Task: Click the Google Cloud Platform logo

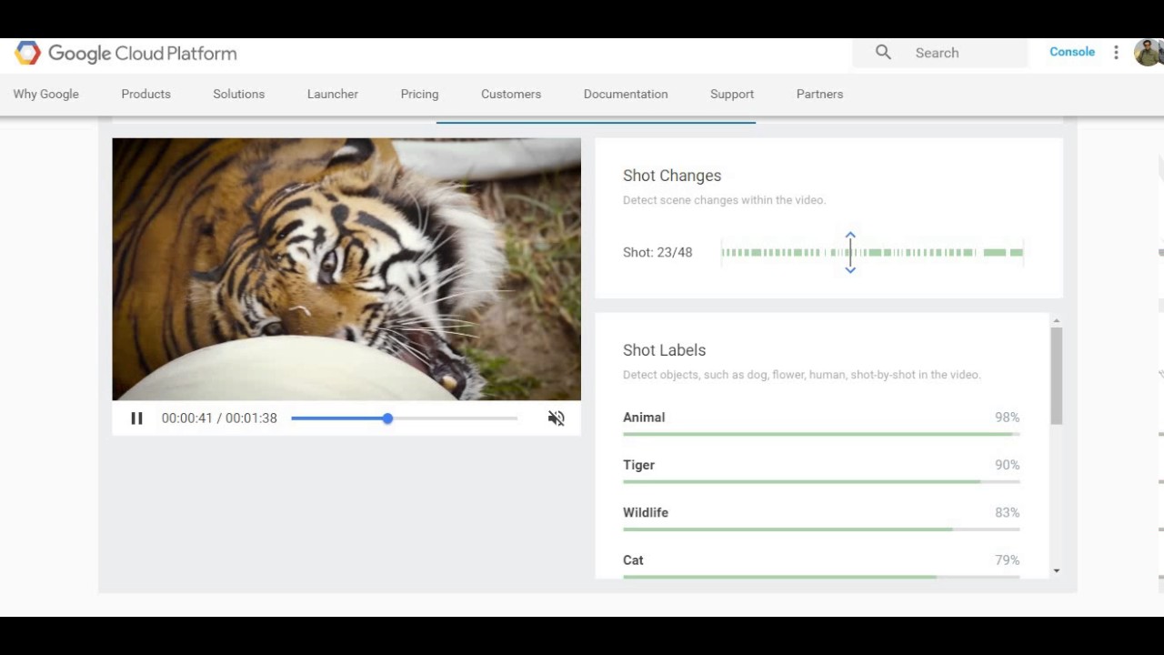Action: pos(125,54)
